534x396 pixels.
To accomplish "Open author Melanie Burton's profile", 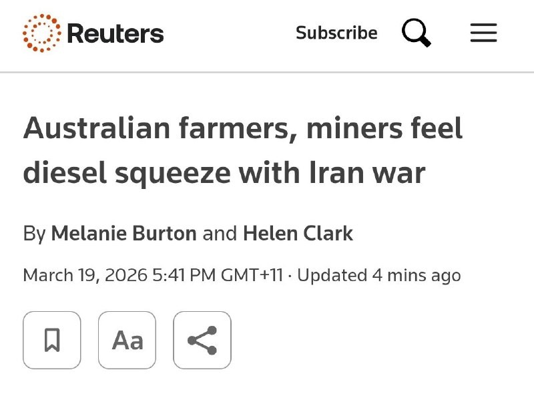I will 123,233.
